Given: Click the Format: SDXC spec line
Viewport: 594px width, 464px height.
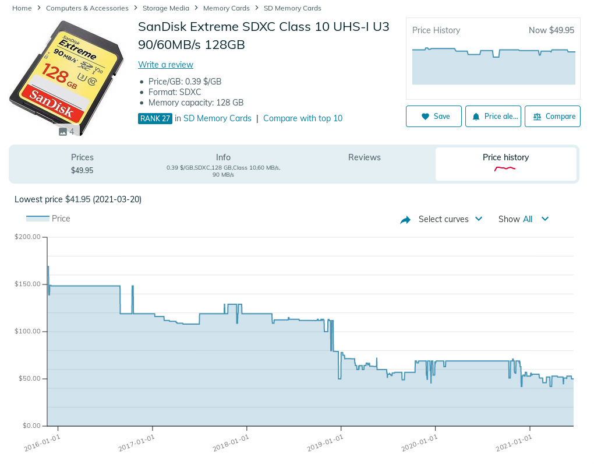Looking at the screenshot, I should (175, 92).
